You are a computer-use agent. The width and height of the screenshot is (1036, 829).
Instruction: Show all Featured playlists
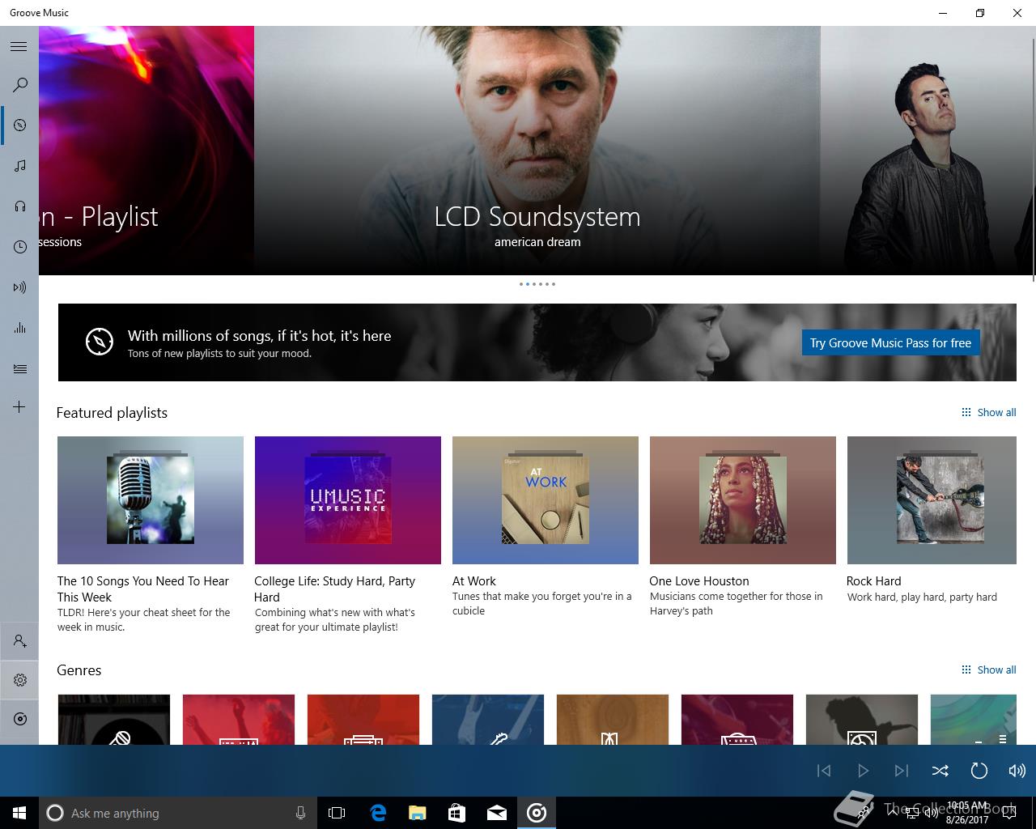[x=988, y=412]
